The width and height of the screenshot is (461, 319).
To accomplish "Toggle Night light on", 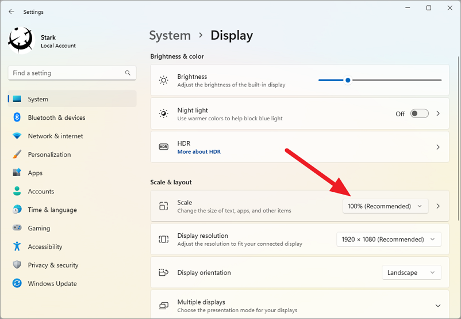I will point(419,113).
